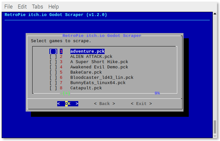This screenshot has width=220, height=141.
Task: Click the Select games to scrape prompt
Action: (61, 41)
